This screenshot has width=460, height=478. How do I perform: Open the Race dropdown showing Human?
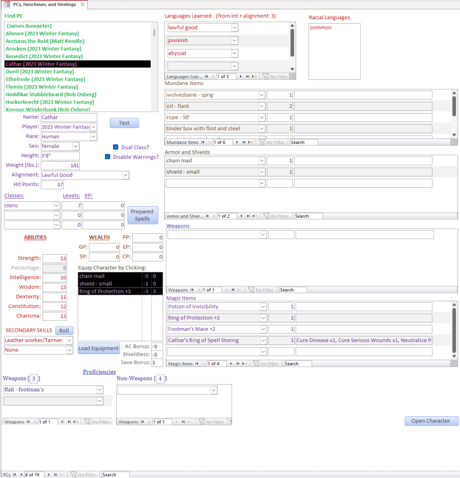point(93,137)
